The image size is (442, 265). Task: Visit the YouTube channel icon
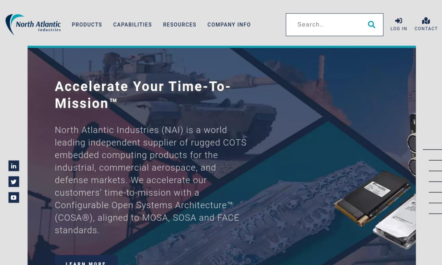tap(14, 197)
